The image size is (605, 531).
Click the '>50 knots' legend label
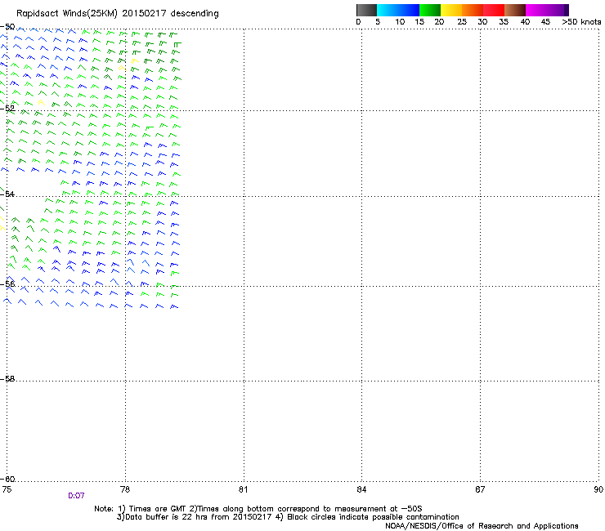point(581,22)
